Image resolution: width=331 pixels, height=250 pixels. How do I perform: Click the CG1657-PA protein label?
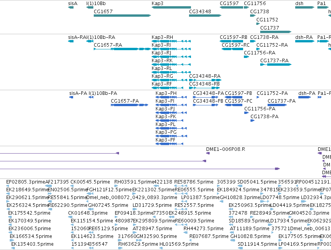pos(125,101)
